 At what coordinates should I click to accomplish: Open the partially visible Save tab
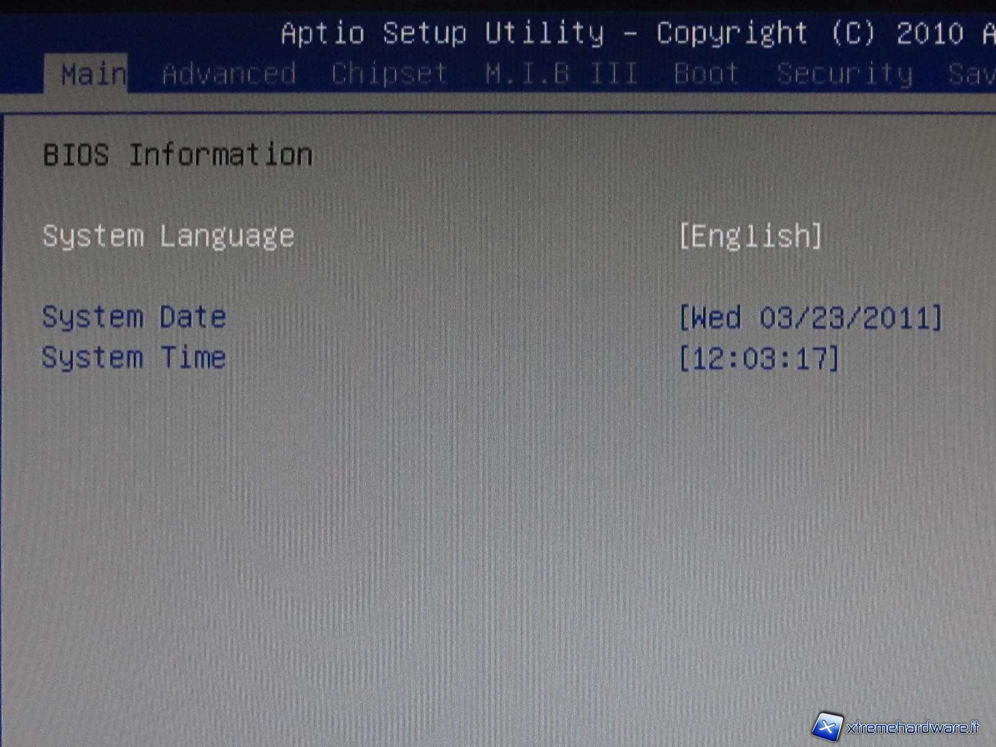[x=971, y=74]
